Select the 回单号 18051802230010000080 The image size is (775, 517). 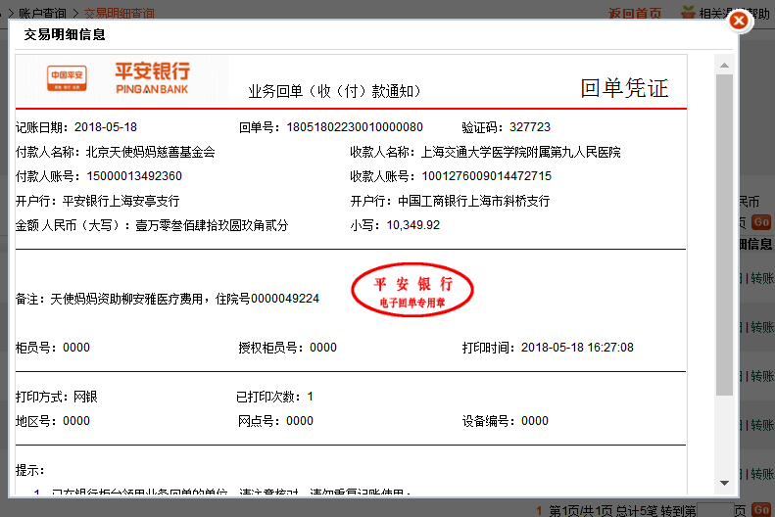pyautogui.click(x=355, y=127)
